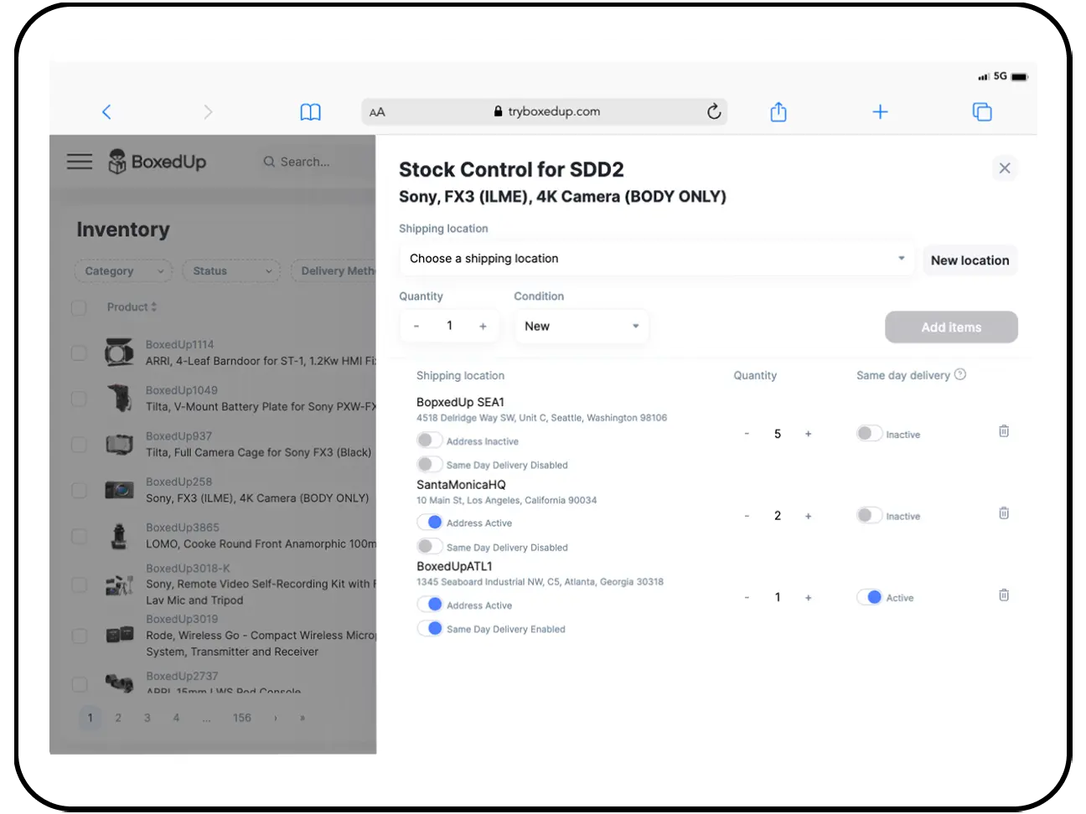This screenshot has height=814, width=1086.
Task: Expand the Condition dropdown showing New
Action: (581, 327)
